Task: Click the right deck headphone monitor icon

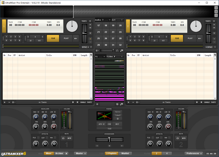Action: pyautogui.click(x=177, y=138)
